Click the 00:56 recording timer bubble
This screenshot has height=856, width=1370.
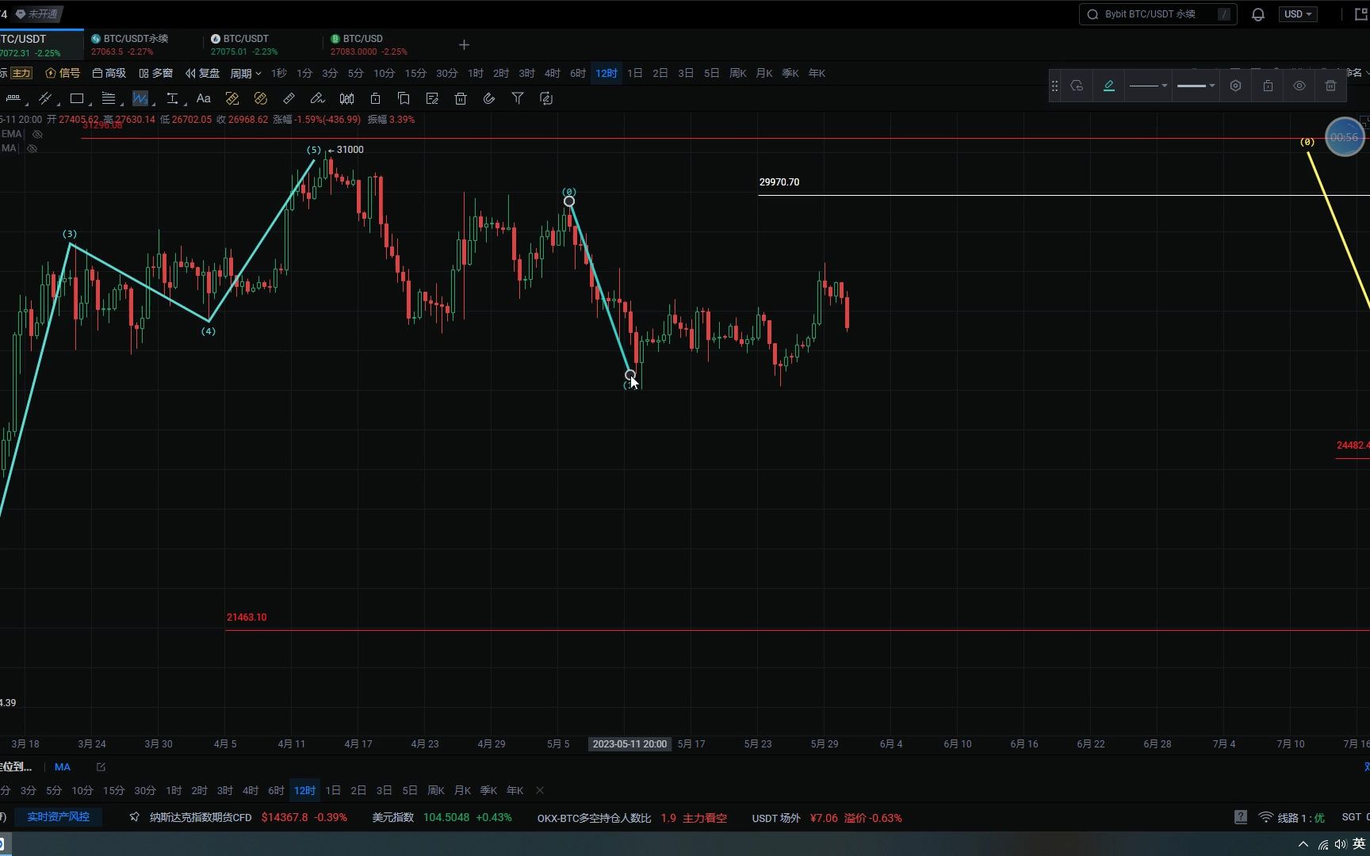coord(1345,137)
